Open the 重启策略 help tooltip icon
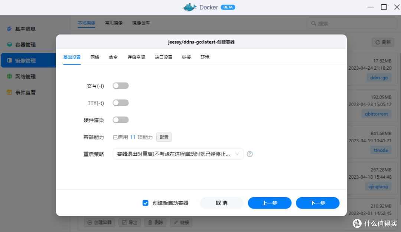The image size is (401, 232). click(x=250, y=154)
